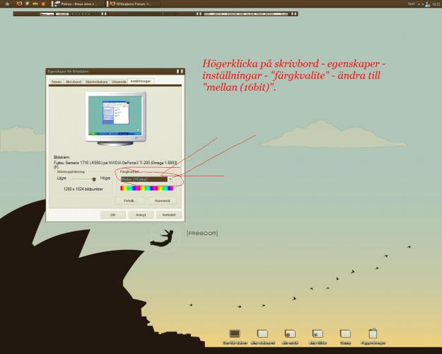Open the Den här datorn desktop icon
This screenshot has width=442, height=354.
(x=235, y=333)
